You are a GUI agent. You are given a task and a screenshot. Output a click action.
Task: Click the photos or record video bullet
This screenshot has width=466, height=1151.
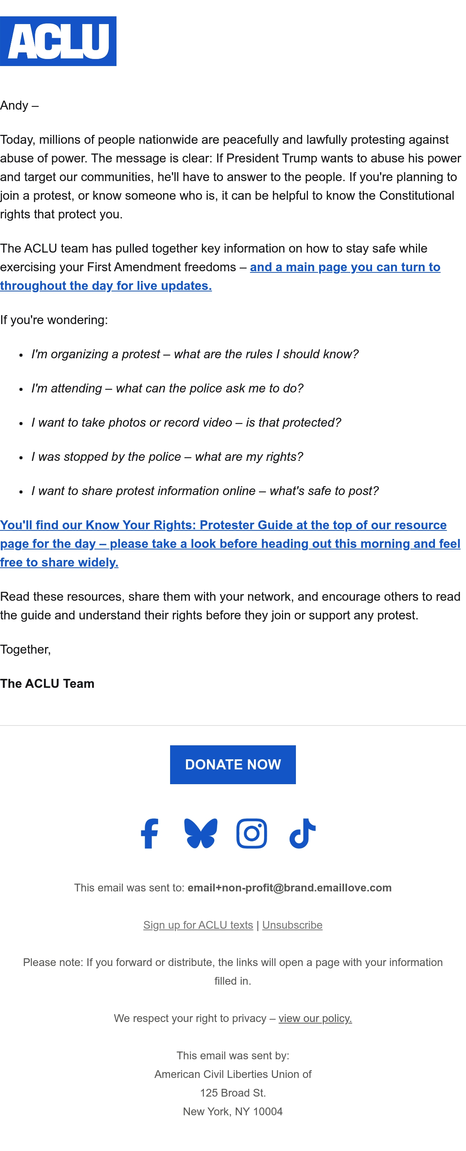(x=186, y=422)
